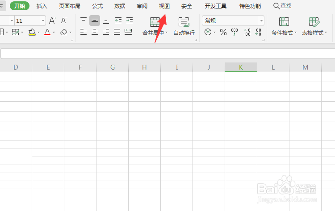The width and height of the screenshot is (335, 211).
Task: Select column M header
Action: point(306,67)
